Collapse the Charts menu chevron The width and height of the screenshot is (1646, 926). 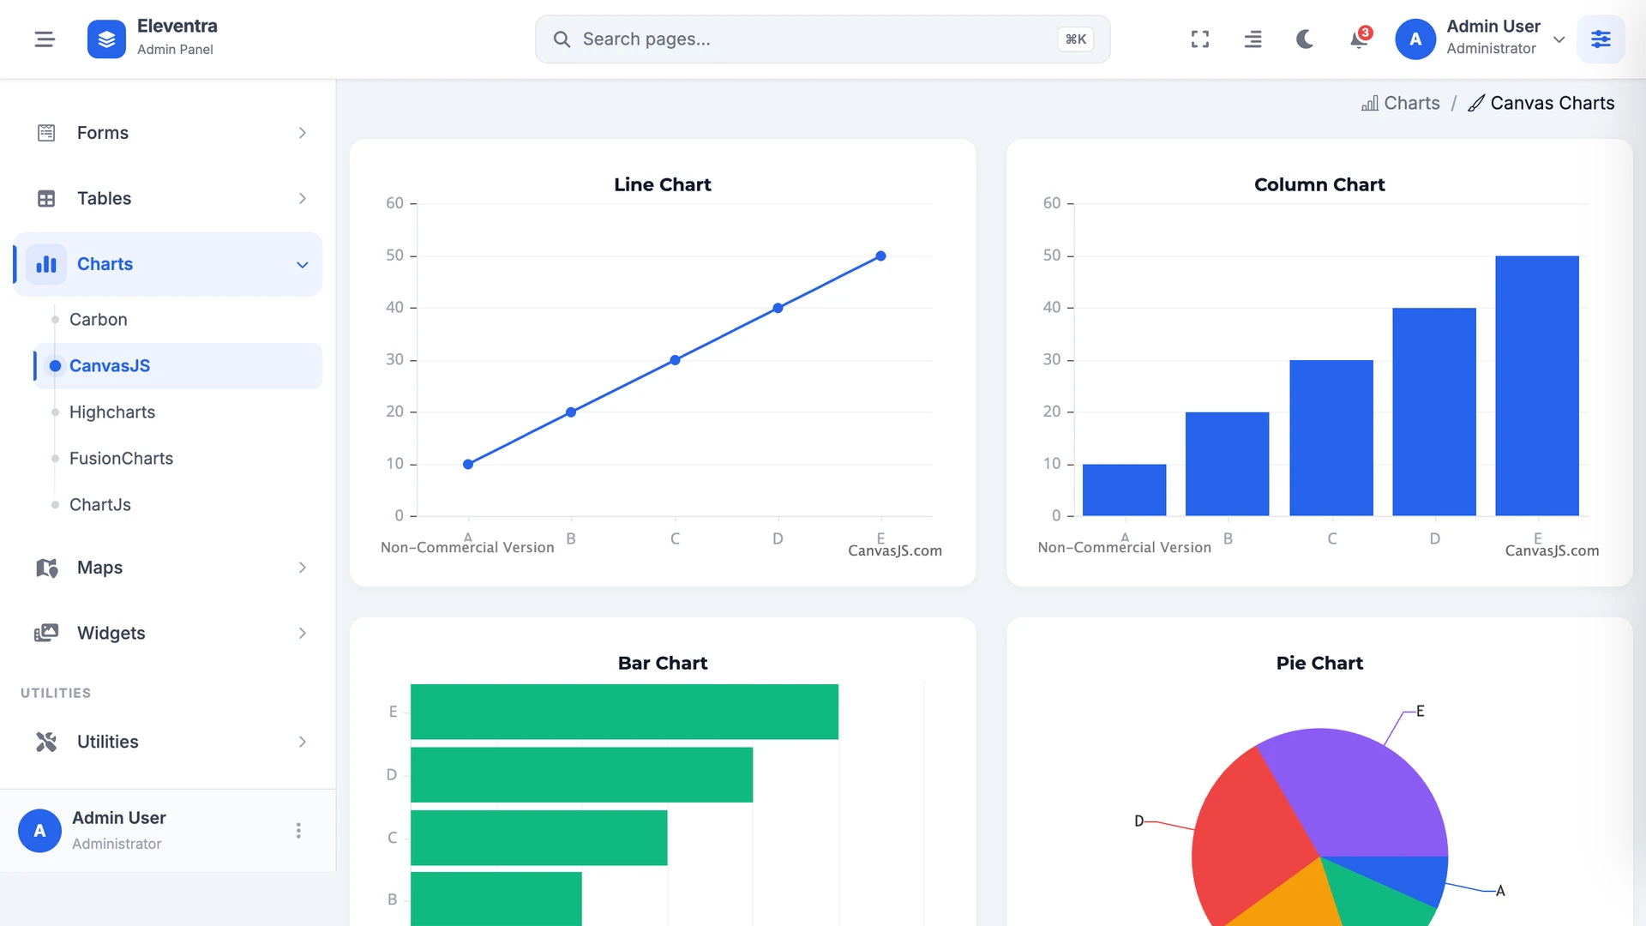(302, 265)
